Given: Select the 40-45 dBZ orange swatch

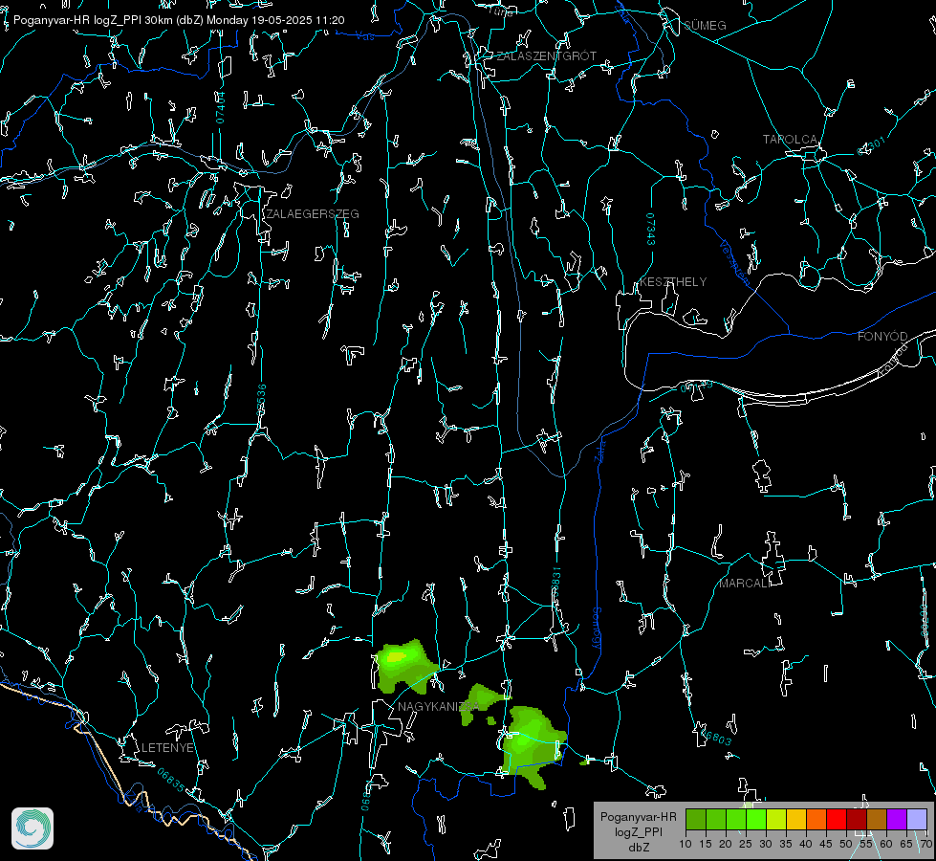Looking at the screenshot, I should (x=816, y=819).
